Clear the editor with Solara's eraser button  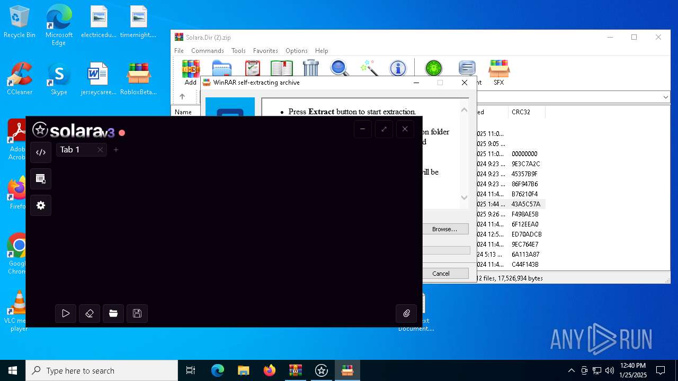(90, 313)
